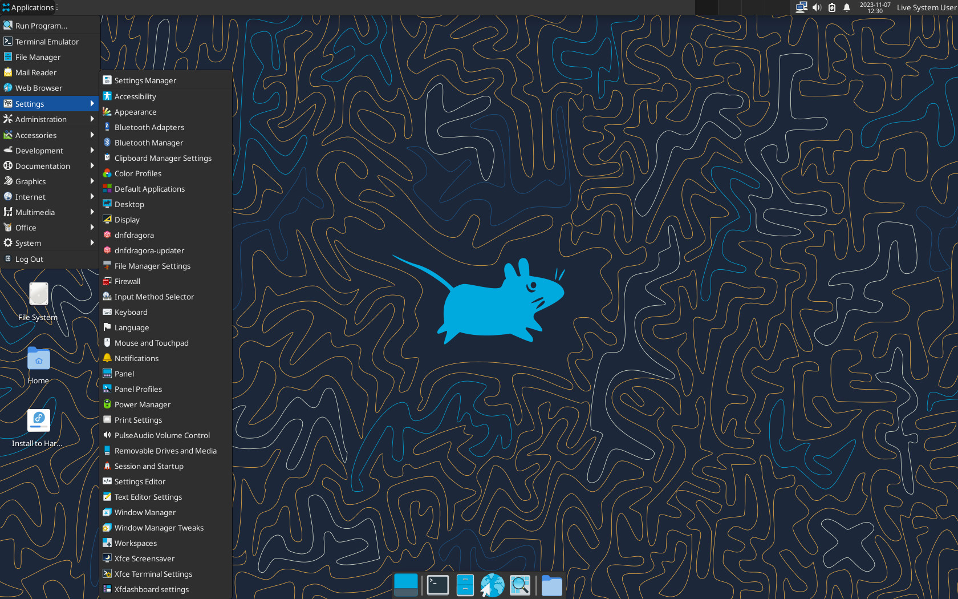Viewport: 958px width, 599px height.
Task: Open Xfdashboard settings entry
Action: (165, 589)
